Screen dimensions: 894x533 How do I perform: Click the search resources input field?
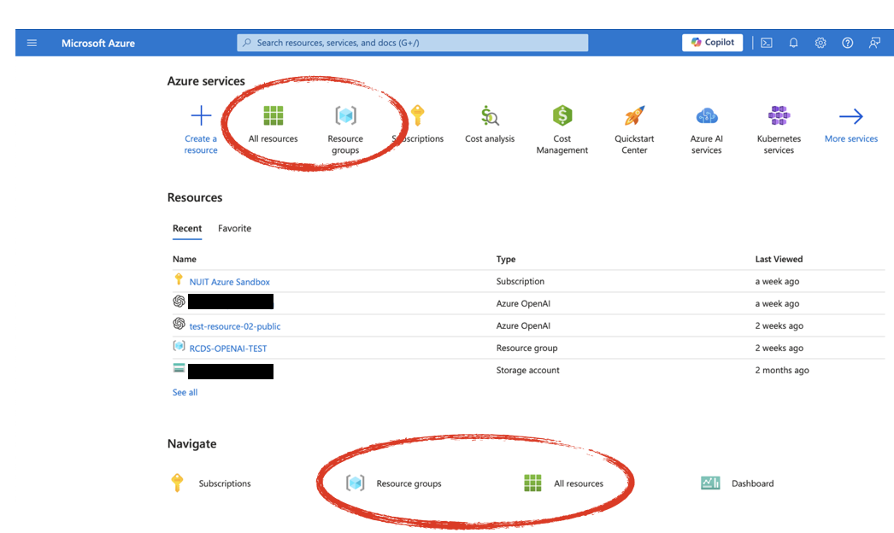(413, 43)
